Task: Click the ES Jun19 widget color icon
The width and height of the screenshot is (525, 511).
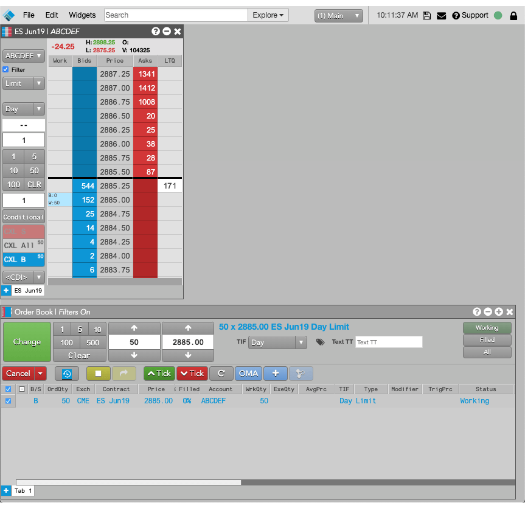Action: coord(7,32)
